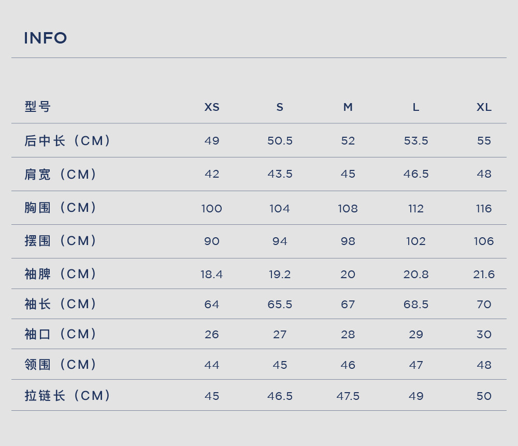Click the 袖长 (CM) row label
Screen dimensions: 518x446
coord(61,304)
